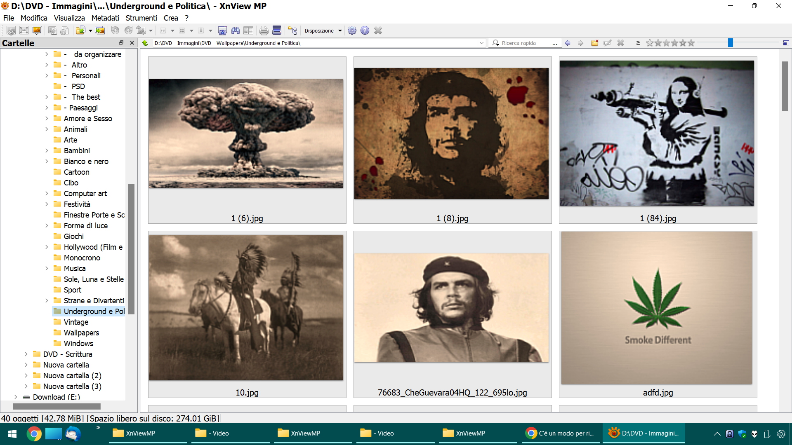Open the path address bar dropdown arrow

point(481,43)
